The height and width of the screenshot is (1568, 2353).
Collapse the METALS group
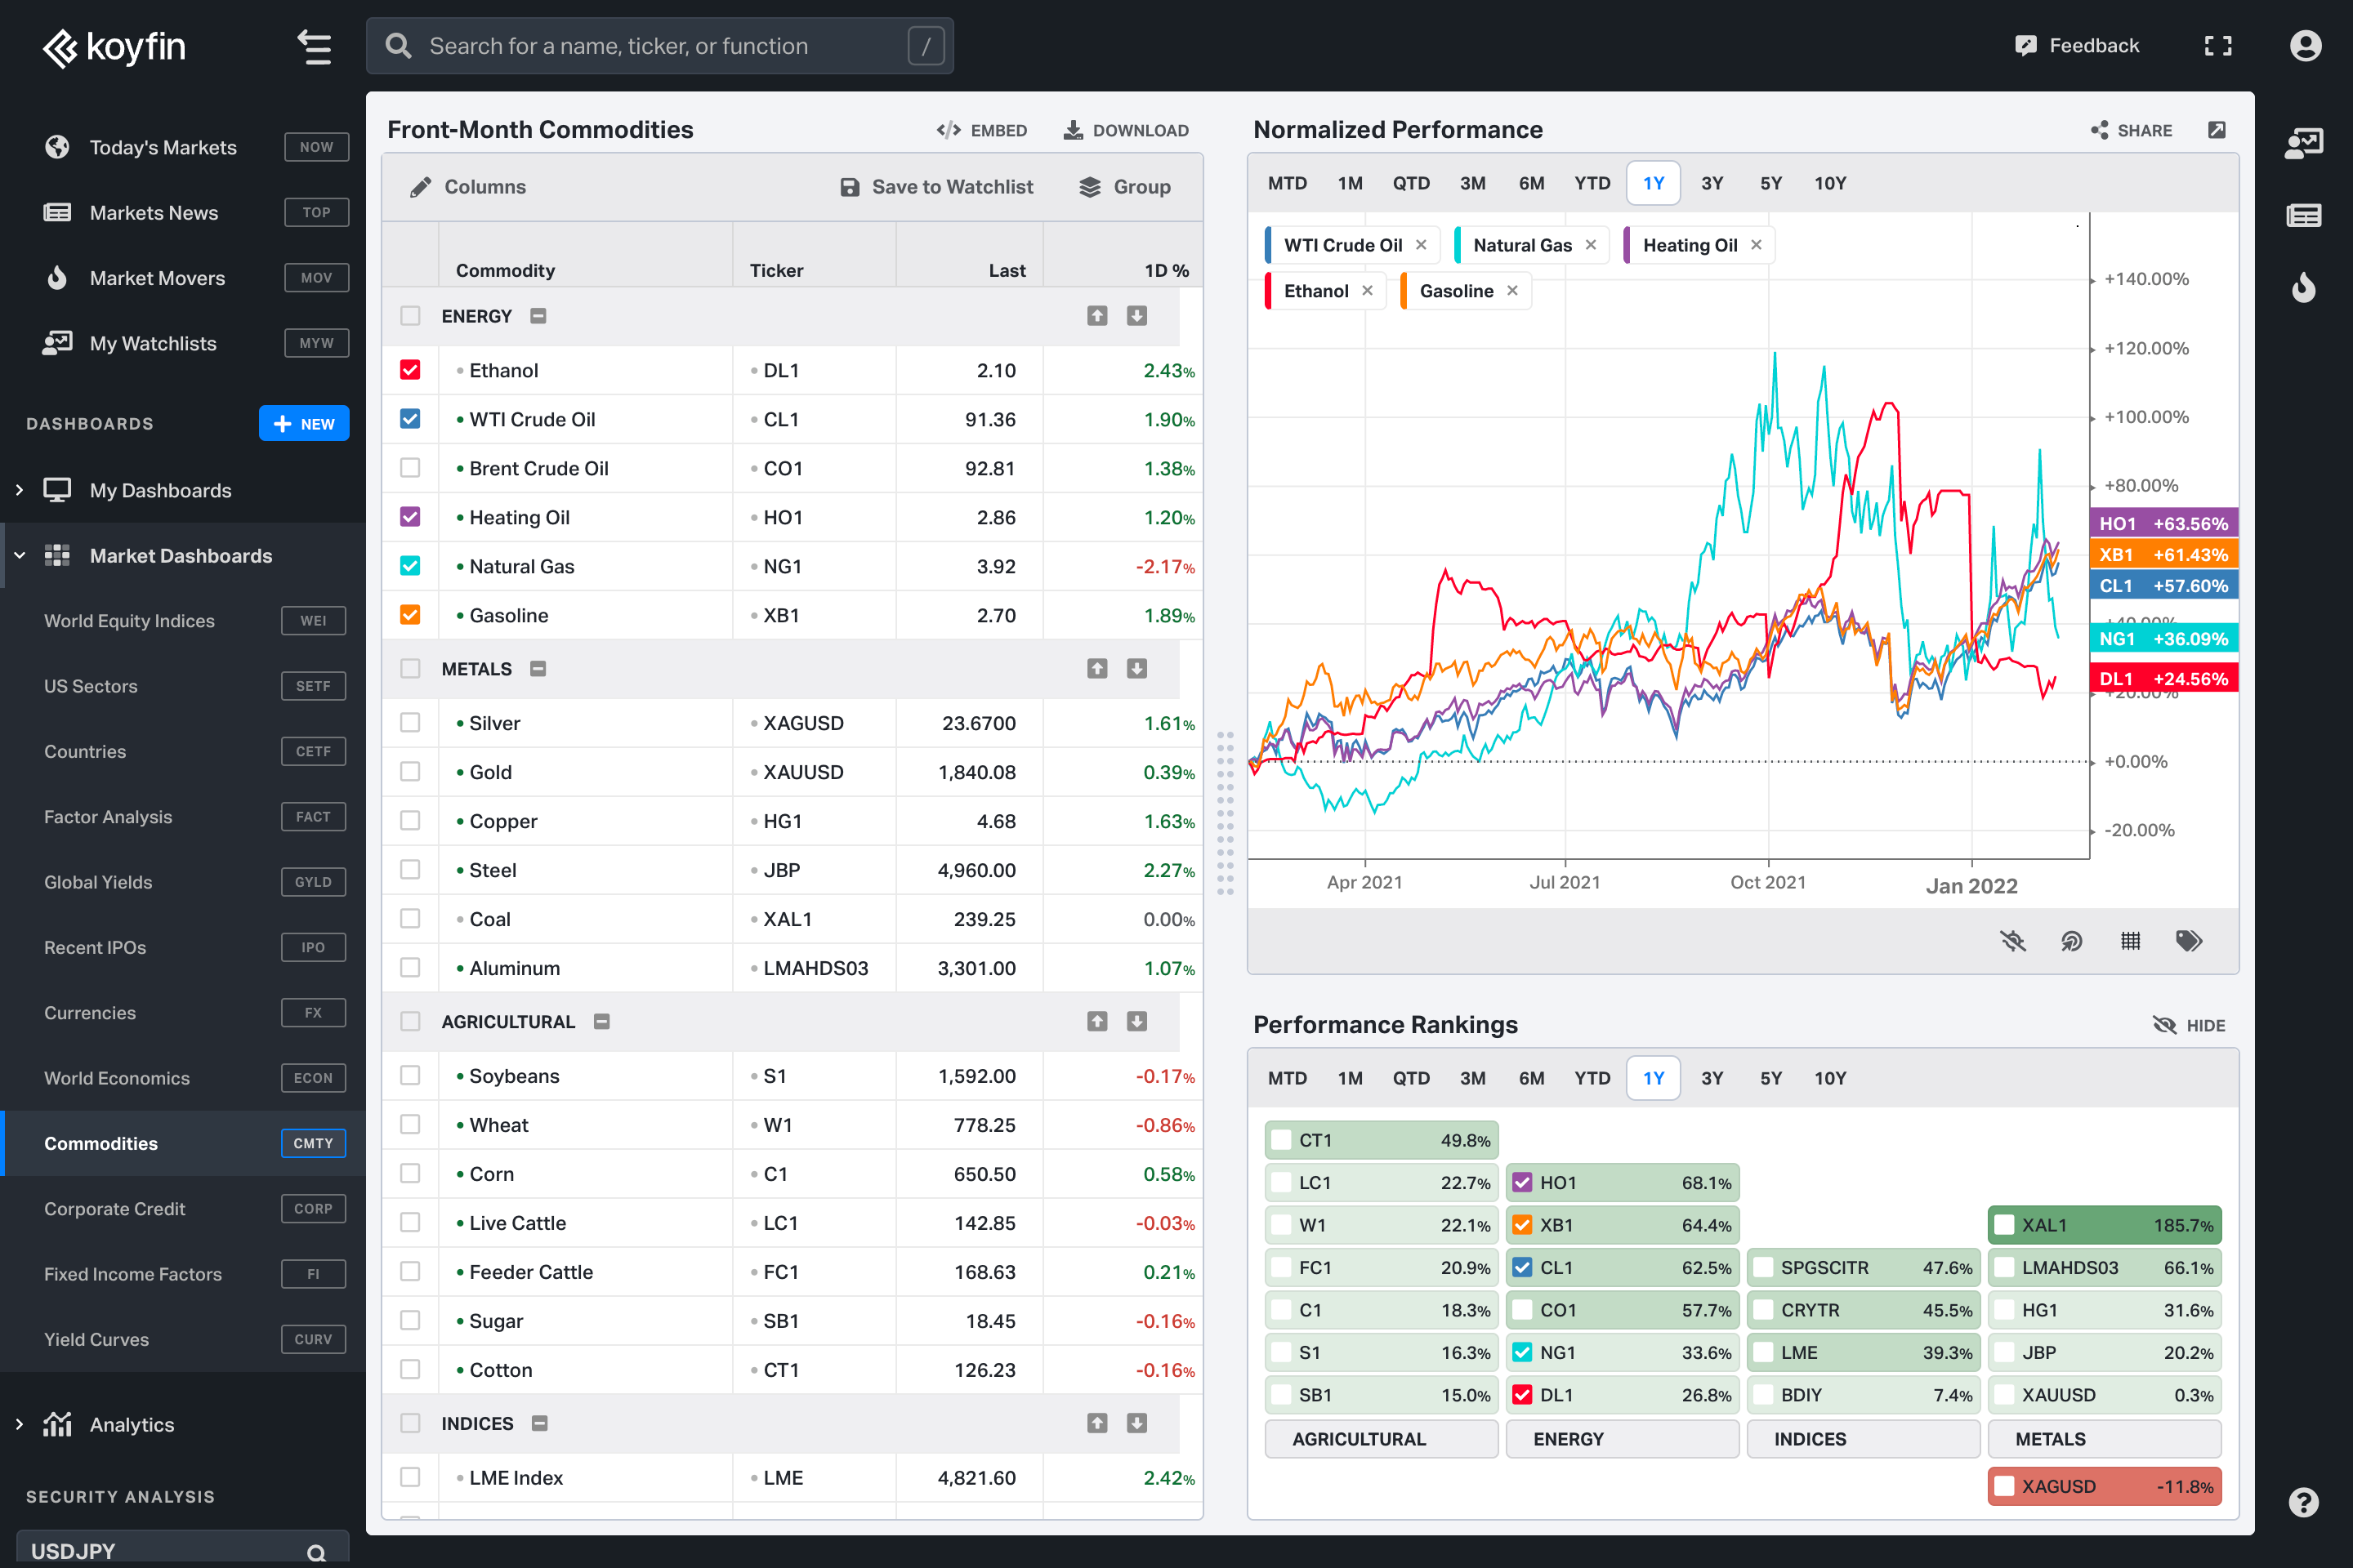point(538,669)
